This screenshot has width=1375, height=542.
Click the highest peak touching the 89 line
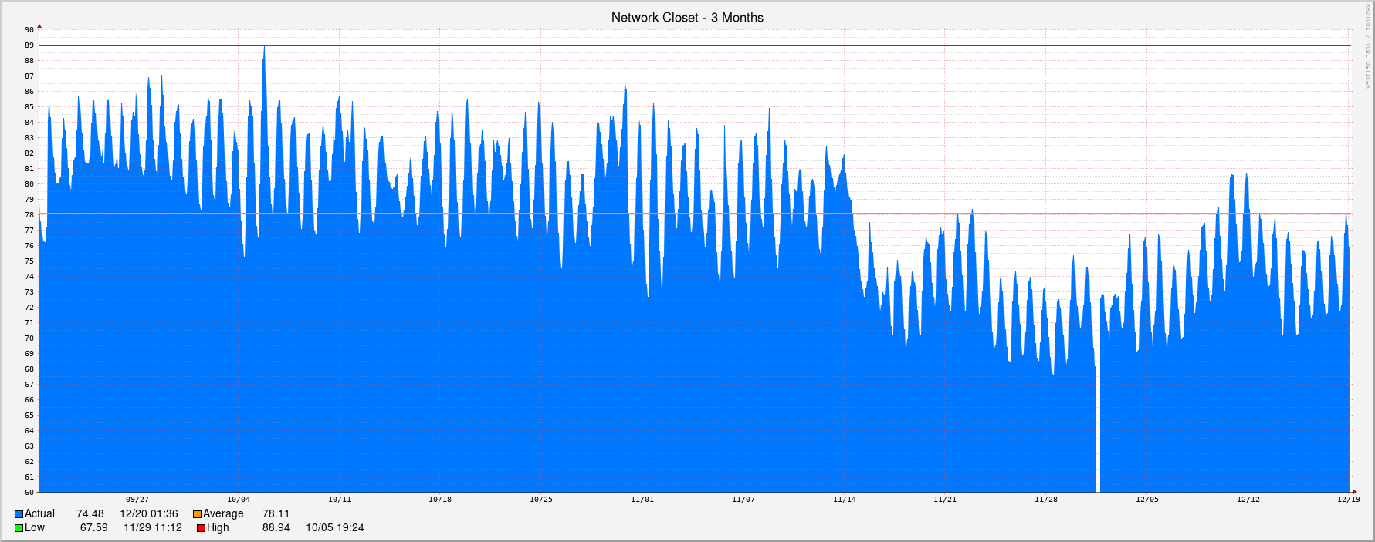[x=264, y=48]
